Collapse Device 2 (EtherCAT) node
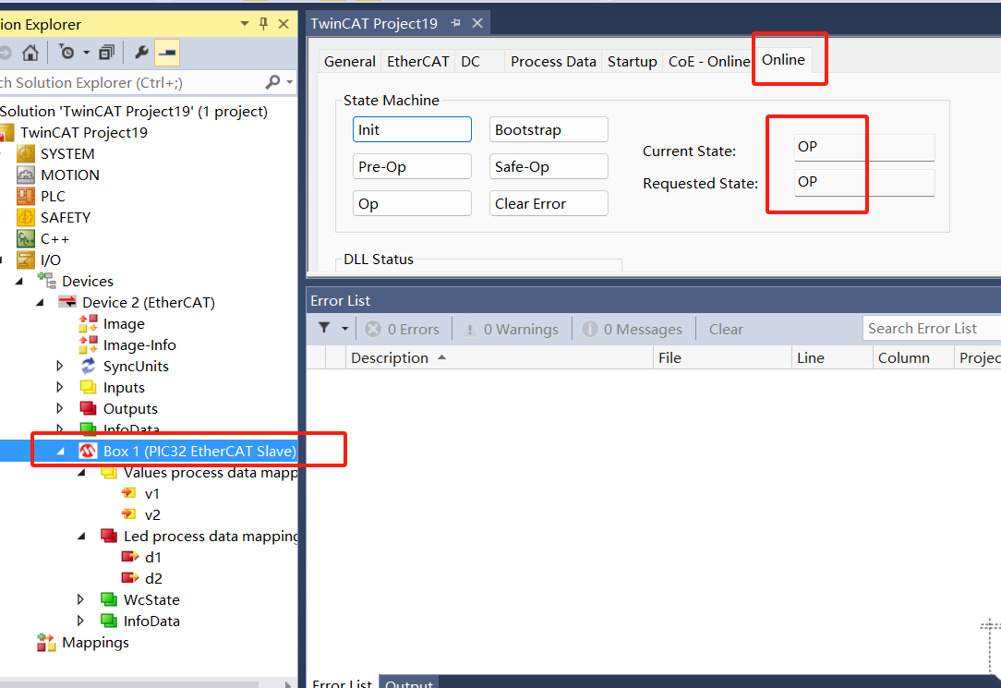 [x=41, y=302]
